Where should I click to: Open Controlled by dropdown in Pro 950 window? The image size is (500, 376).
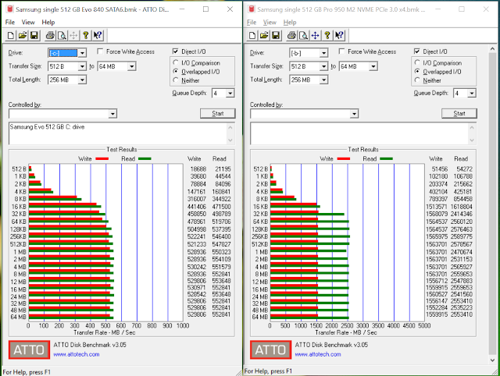(354, 114)
